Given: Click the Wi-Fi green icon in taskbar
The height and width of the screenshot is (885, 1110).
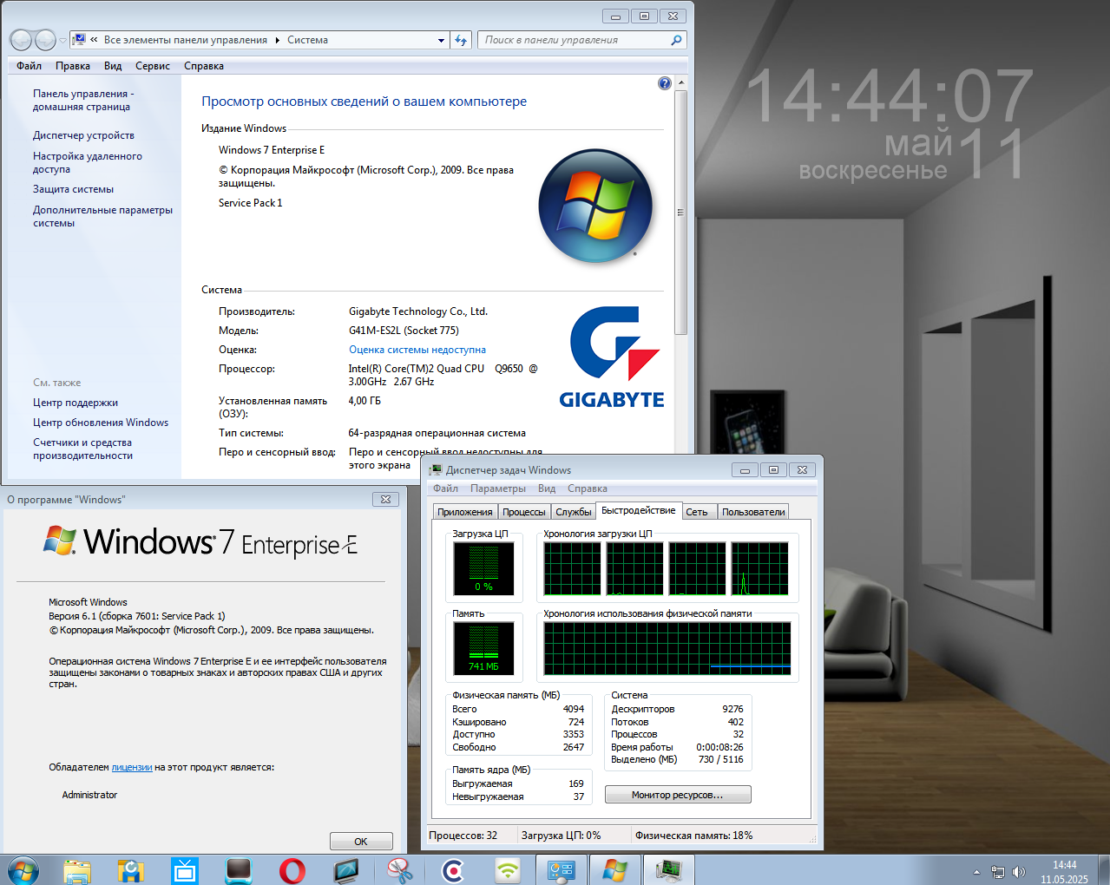Looking at the screenshot, I should point(508,870).
